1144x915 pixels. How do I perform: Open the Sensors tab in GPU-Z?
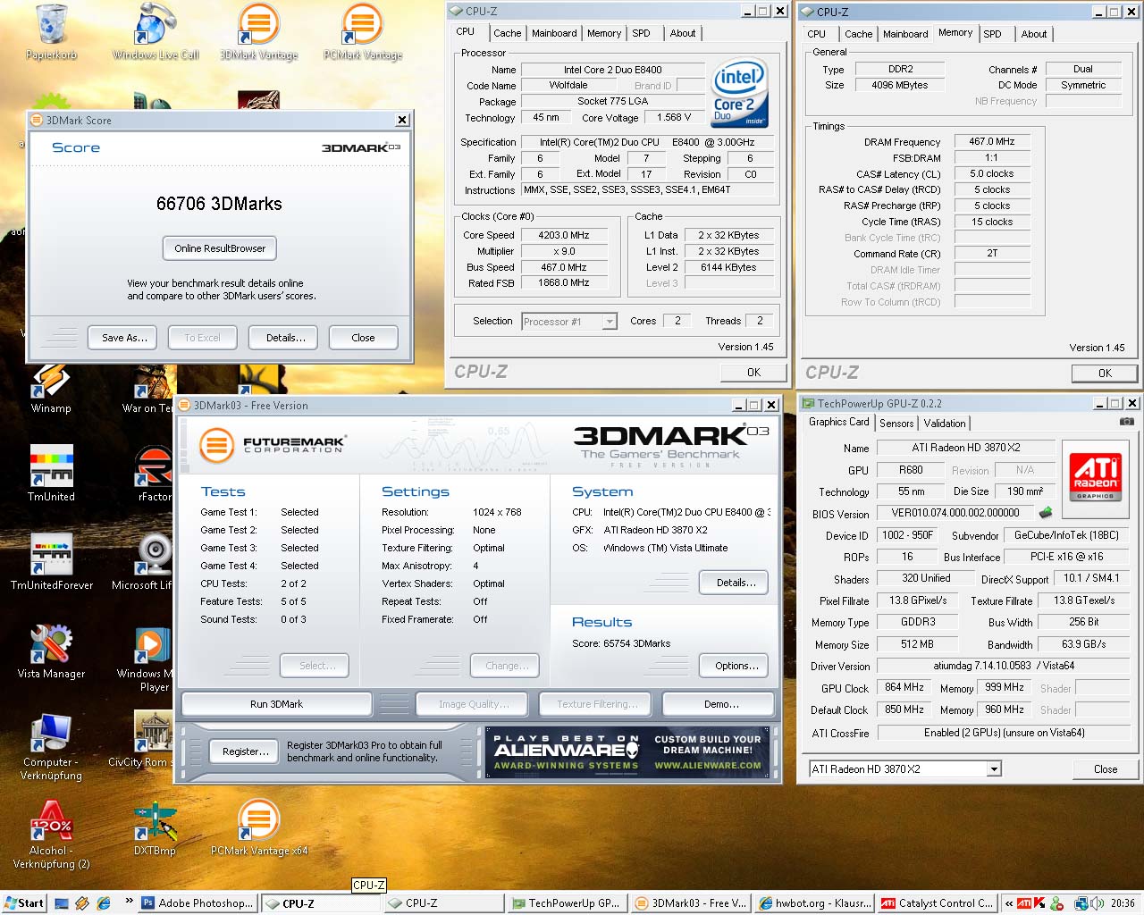(x=896, y=424)
